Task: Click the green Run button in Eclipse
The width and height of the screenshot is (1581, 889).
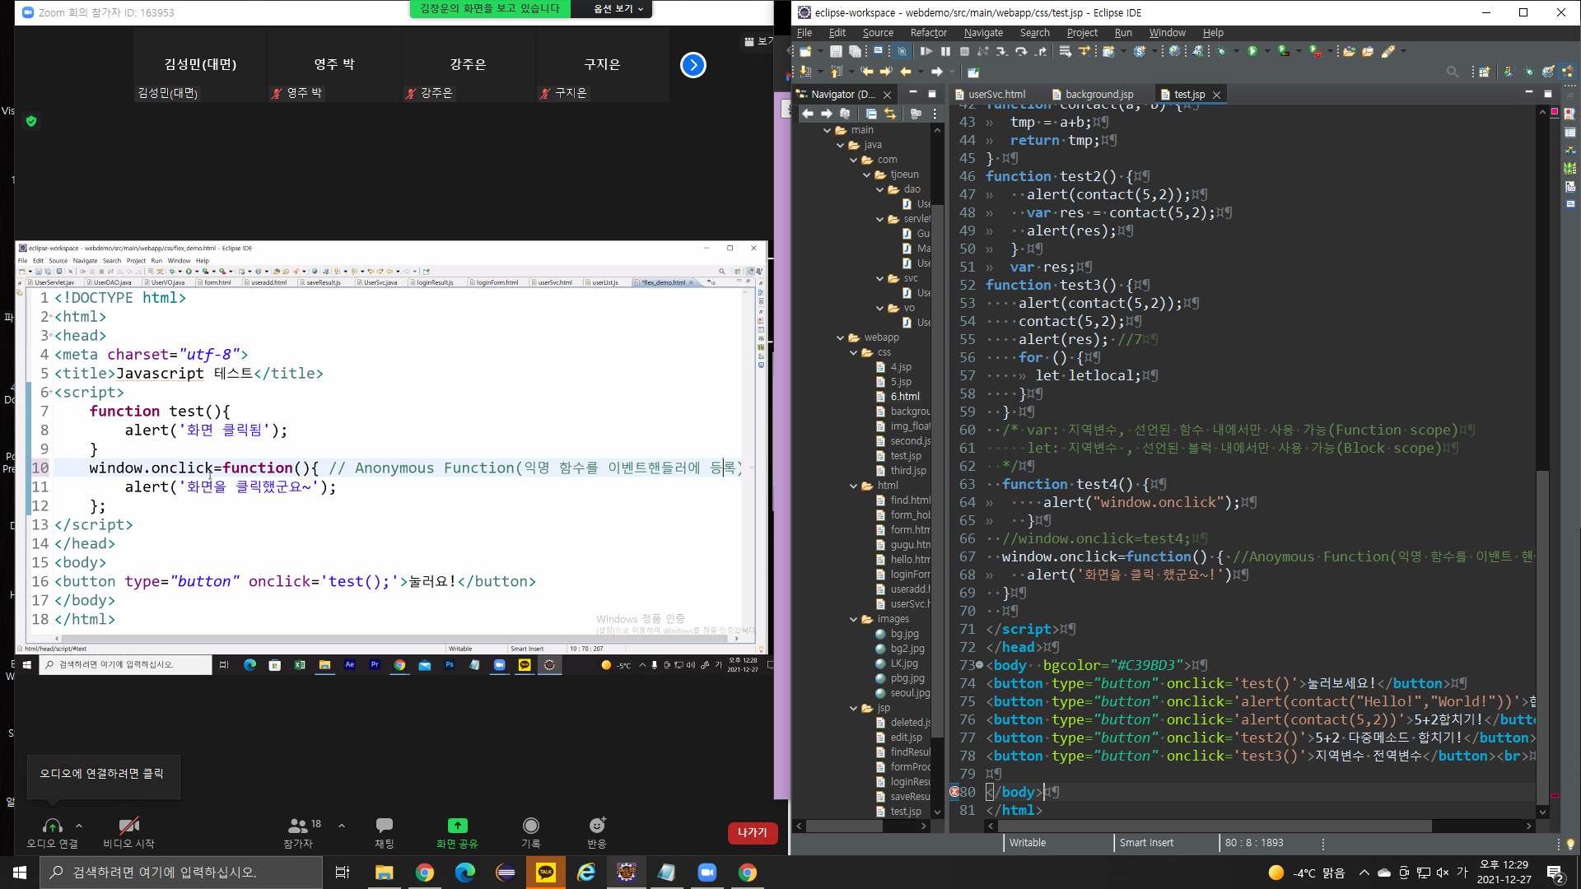Action: [x=1252, y=51]
